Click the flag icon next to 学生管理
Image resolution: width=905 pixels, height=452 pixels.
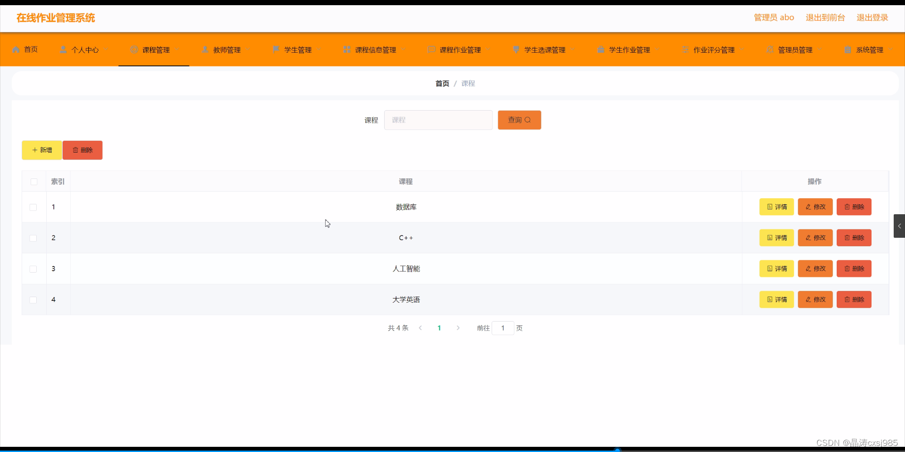276,49
